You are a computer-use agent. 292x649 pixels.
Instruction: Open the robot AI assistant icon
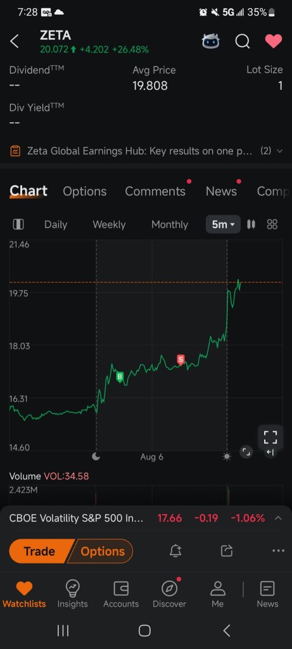[211, 41]
